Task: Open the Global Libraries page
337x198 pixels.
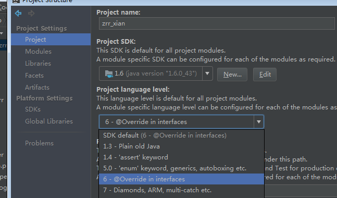Action: 49,121
